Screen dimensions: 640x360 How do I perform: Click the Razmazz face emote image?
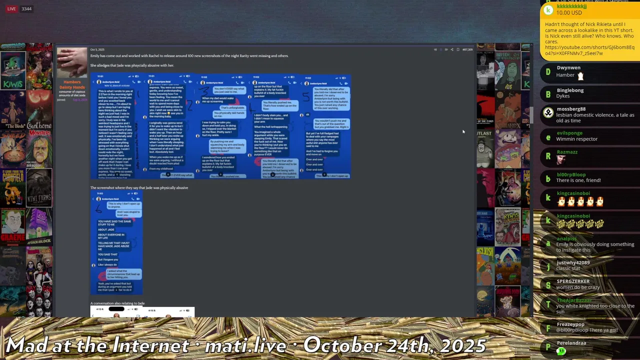coord(561,160)
